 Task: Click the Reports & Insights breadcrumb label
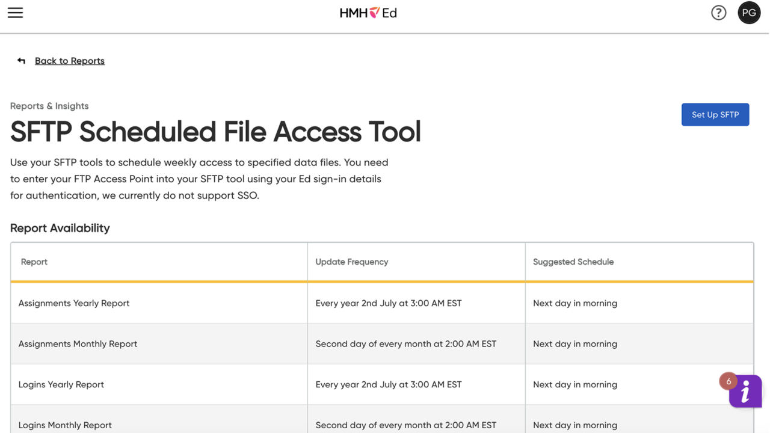coord(49,106)
